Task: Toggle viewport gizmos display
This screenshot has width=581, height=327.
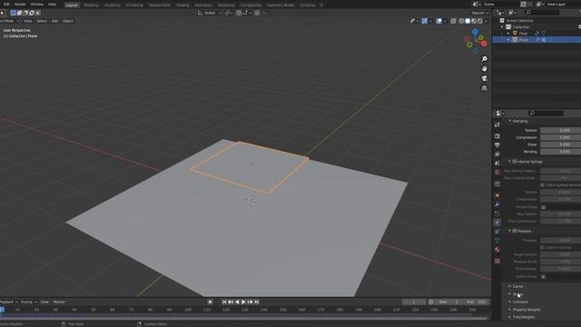Action: pyautogui.click(x=425, y=21)
